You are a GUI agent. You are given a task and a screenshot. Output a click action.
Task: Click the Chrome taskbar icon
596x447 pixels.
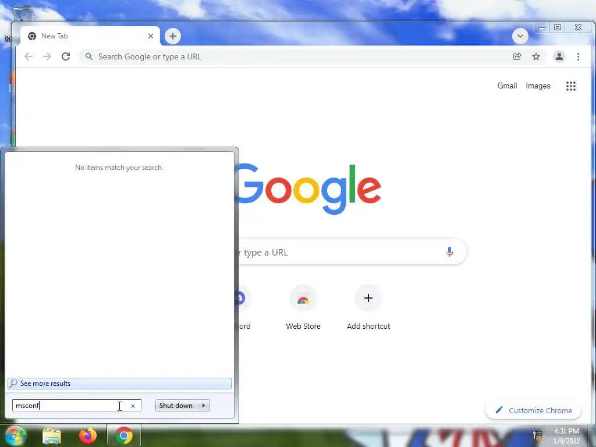pos(124,435)
